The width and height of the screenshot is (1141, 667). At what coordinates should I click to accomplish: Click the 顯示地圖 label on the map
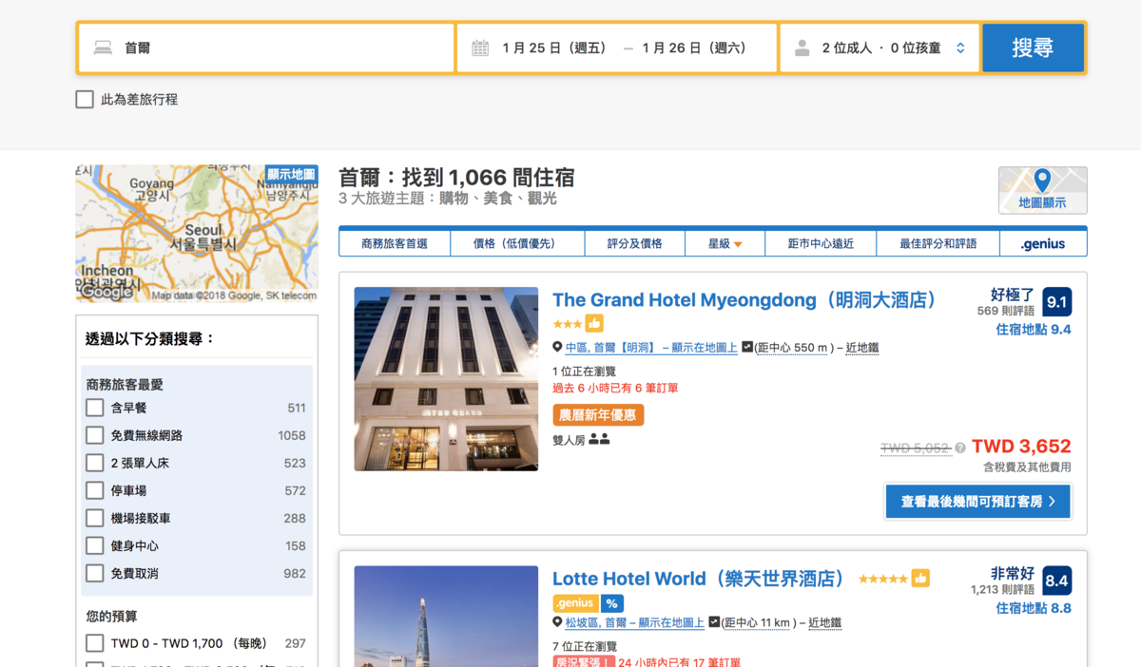[291, 174]
